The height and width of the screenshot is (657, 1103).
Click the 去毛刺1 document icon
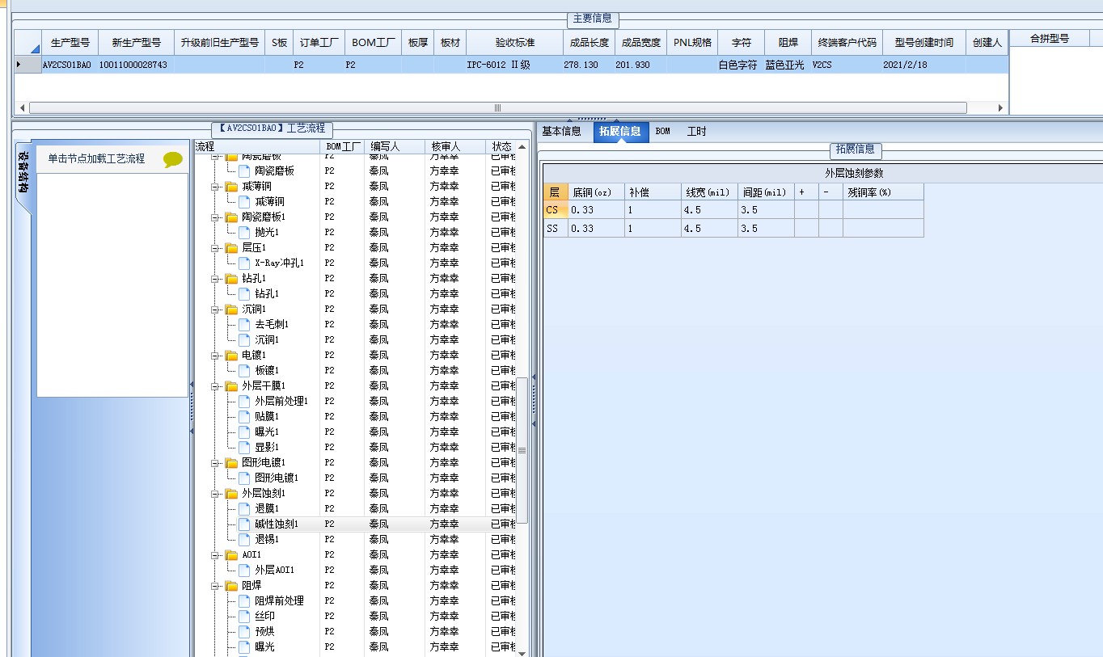pos(245,325)
